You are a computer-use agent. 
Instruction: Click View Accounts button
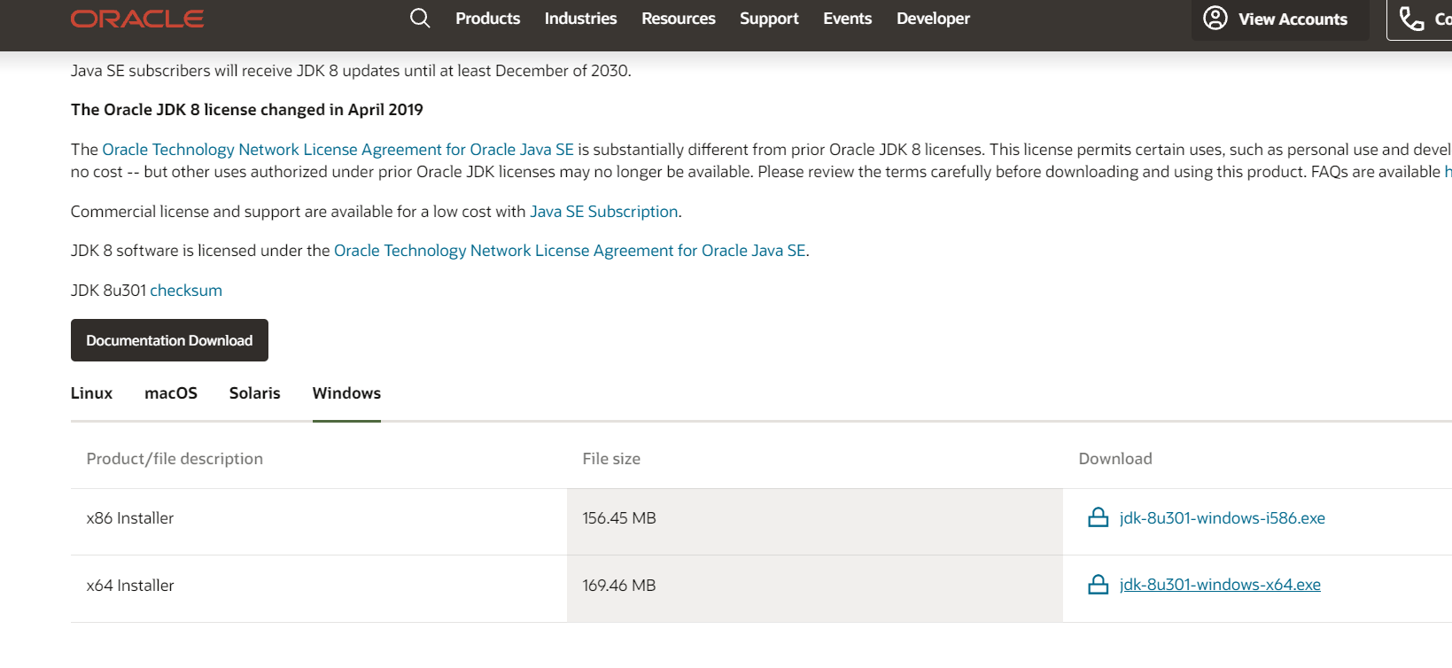pos(1280,19)
